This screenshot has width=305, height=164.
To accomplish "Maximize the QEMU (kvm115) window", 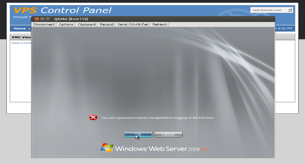I will point(48,19).
